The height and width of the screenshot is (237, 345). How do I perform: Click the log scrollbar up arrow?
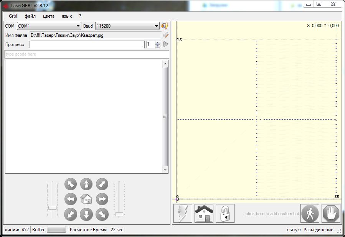[x=165, y=64]
